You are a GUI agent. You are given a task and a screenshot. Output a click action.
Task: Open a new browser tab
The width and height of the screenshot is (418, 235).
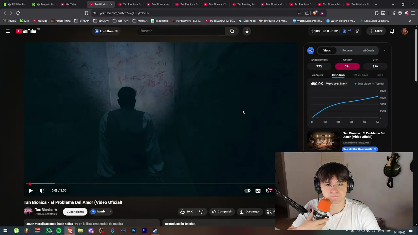pyautogui.click(x=376, y=4)
